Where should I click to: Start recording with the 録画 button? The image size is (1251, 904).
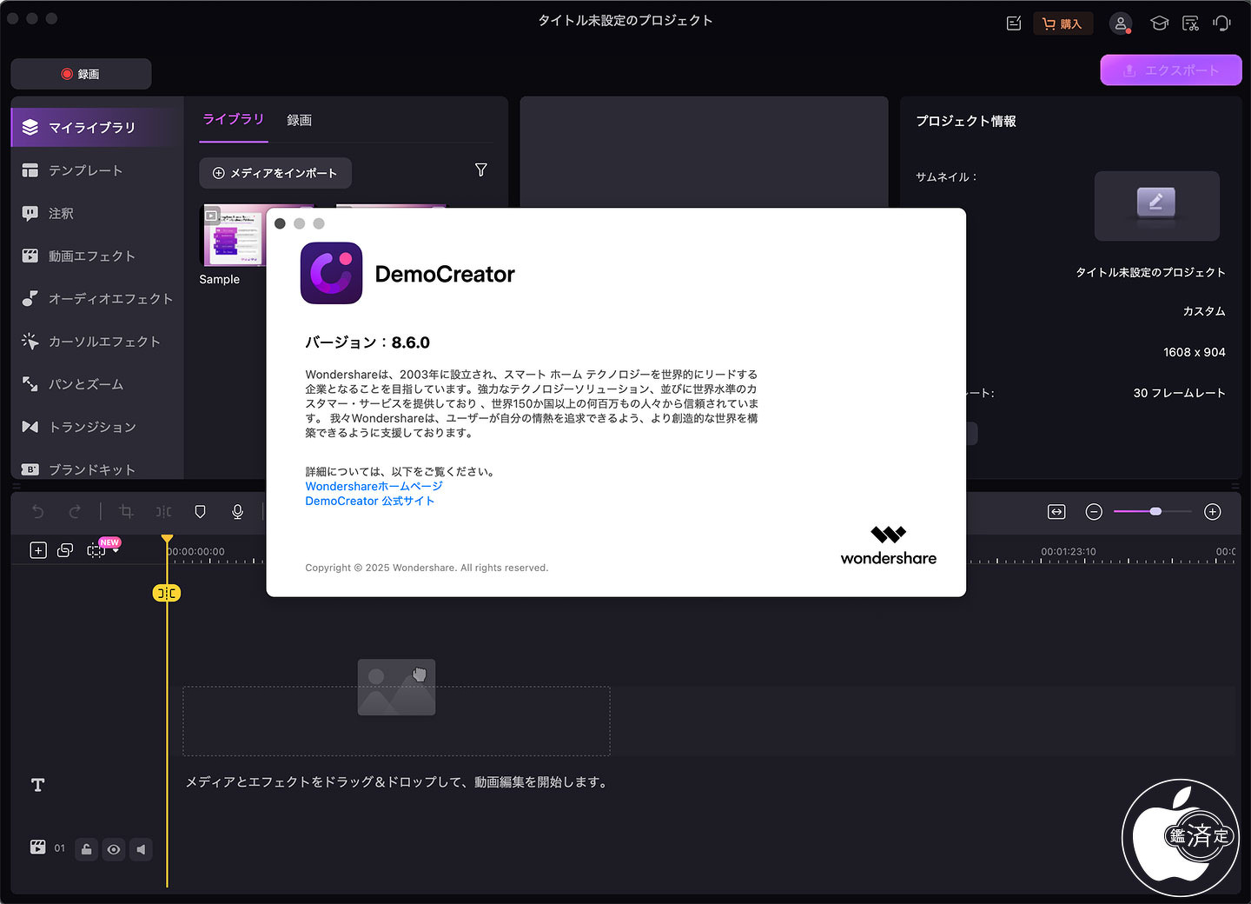(x=81, y=74)
